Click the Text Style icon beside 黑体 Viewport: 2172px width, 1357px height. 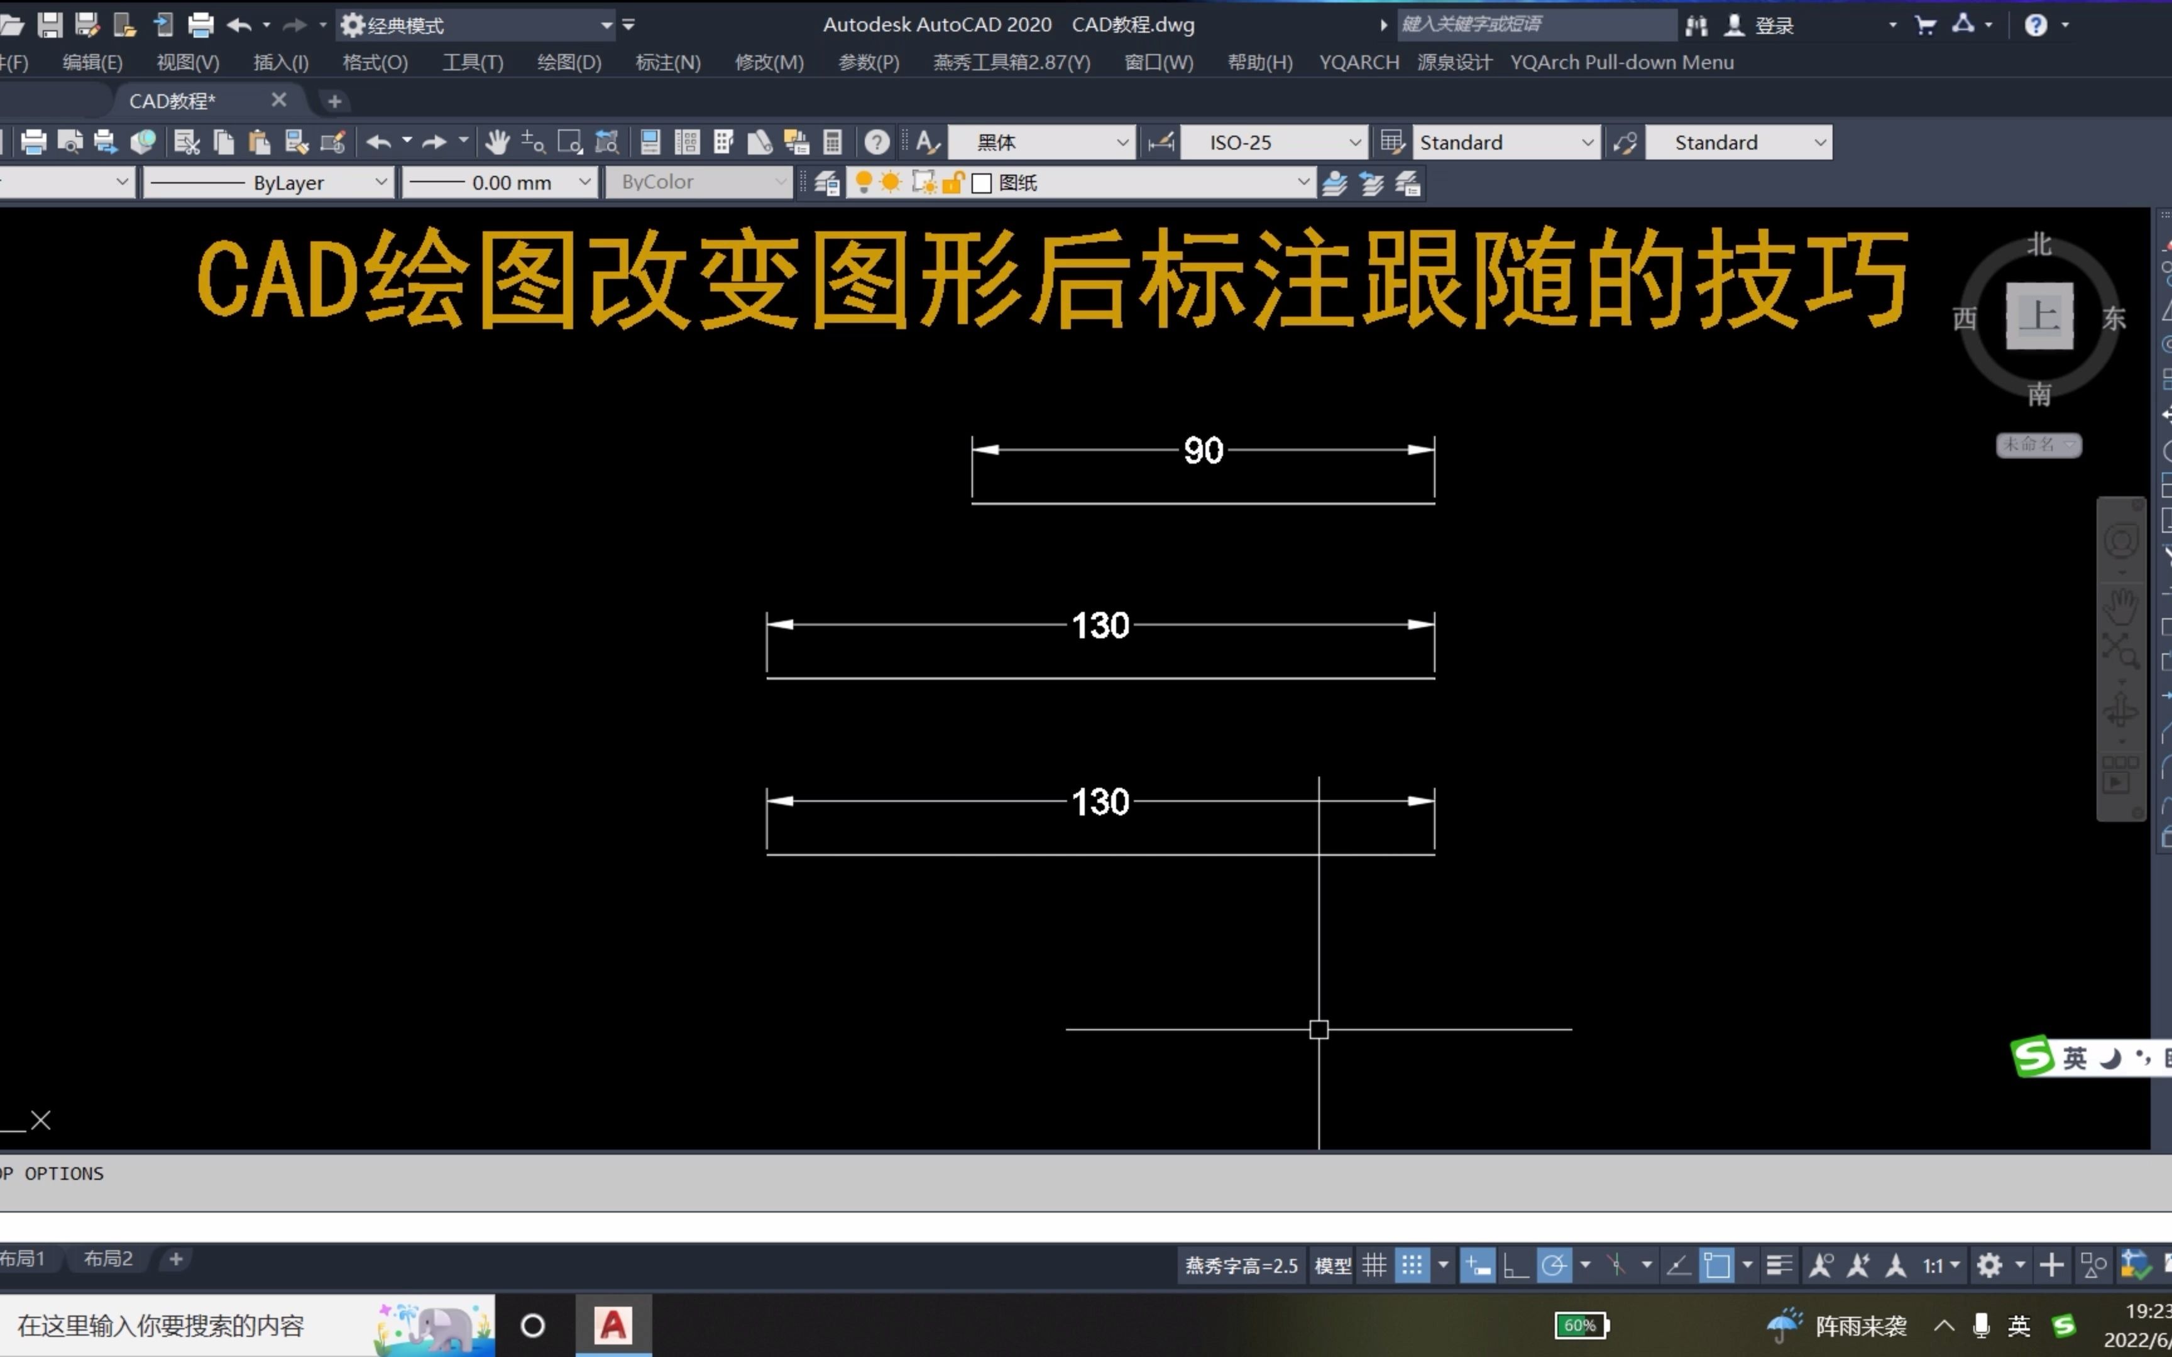(928, 142)
